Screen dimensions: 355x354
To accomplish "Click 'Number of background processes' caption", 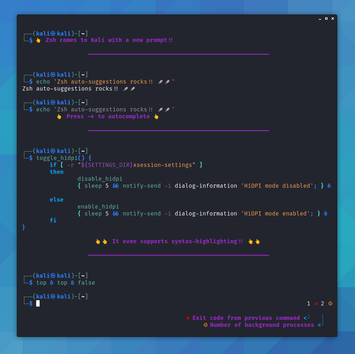I will pyautogui.click(x=262, y=325).
